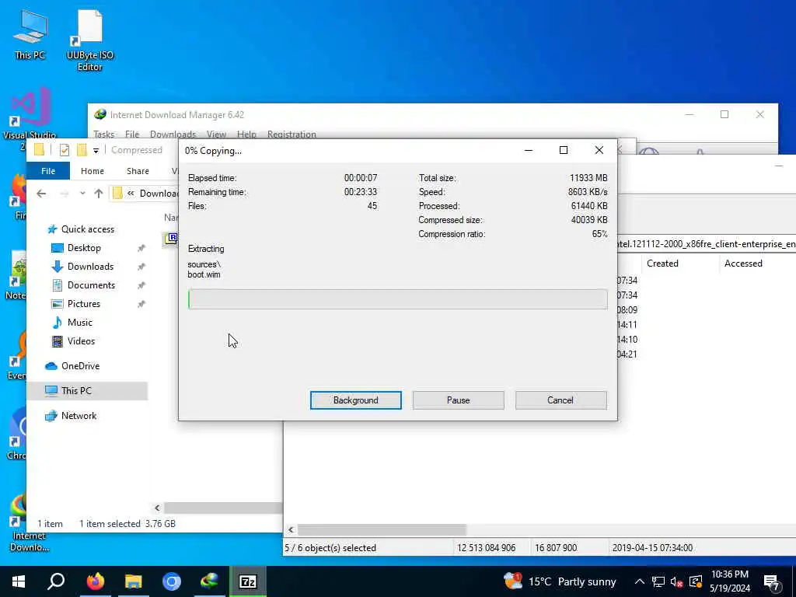Click the extraction progress bar
The image size is (796, 597).
[x=397, y=299]
